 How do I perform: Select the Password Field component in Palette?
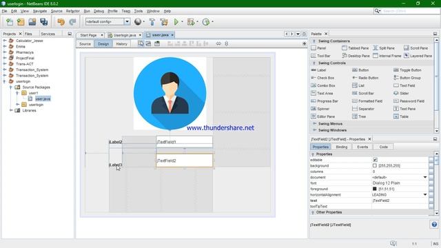pos(409,101)
